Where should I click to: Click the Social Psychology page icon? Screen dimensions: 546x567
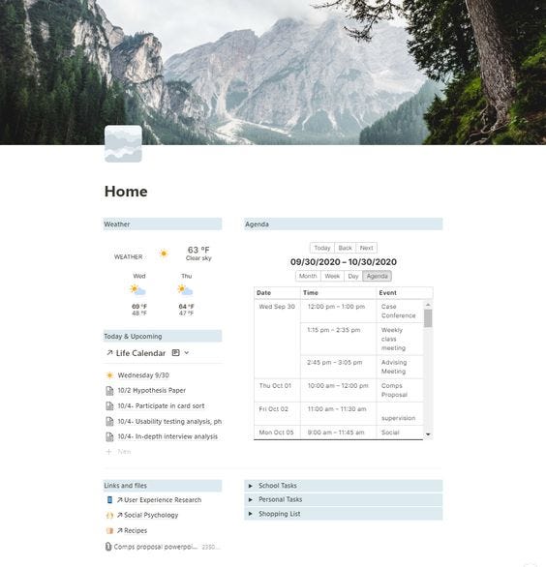(x=109, y=516)
